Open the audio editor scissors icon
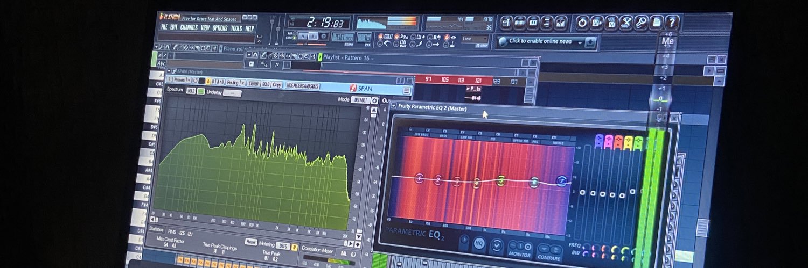 click(x=626, y=24)
